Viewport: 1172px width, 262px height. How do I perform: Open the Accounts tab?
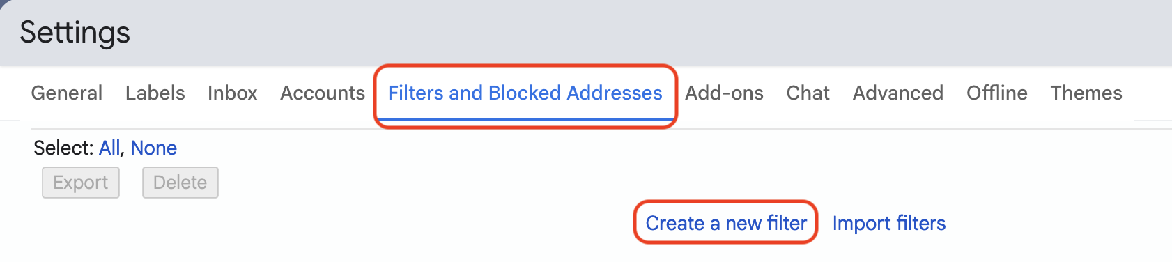click(x=323, y=93)
